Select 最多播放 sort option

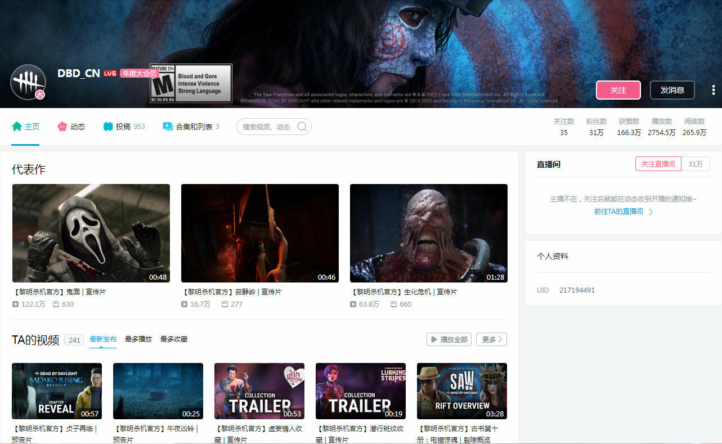[x=138, y=339]
